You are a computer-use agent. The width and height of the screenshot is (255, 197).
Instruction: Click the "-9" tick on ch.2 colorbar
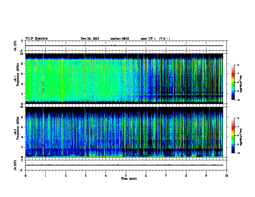pyautogui.click(x=238, y=144)
